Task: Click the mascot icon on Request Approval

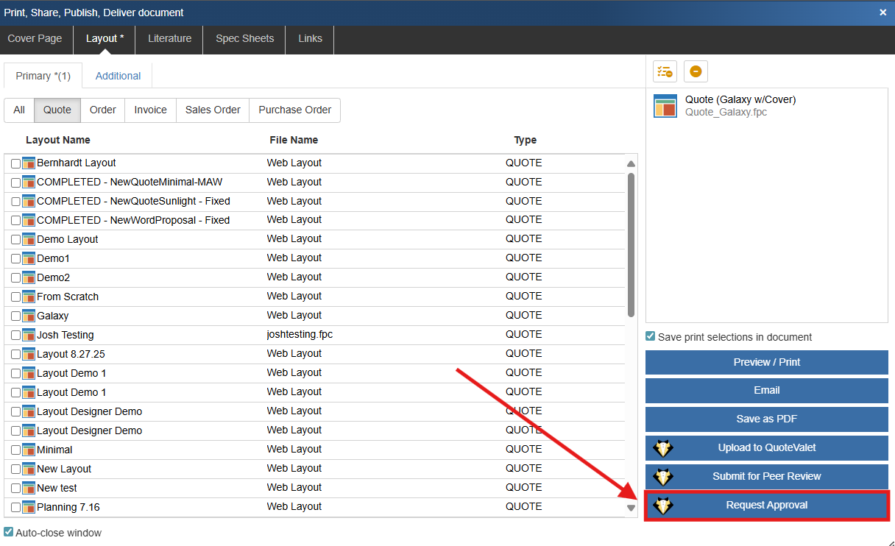Action: [664, 506]
